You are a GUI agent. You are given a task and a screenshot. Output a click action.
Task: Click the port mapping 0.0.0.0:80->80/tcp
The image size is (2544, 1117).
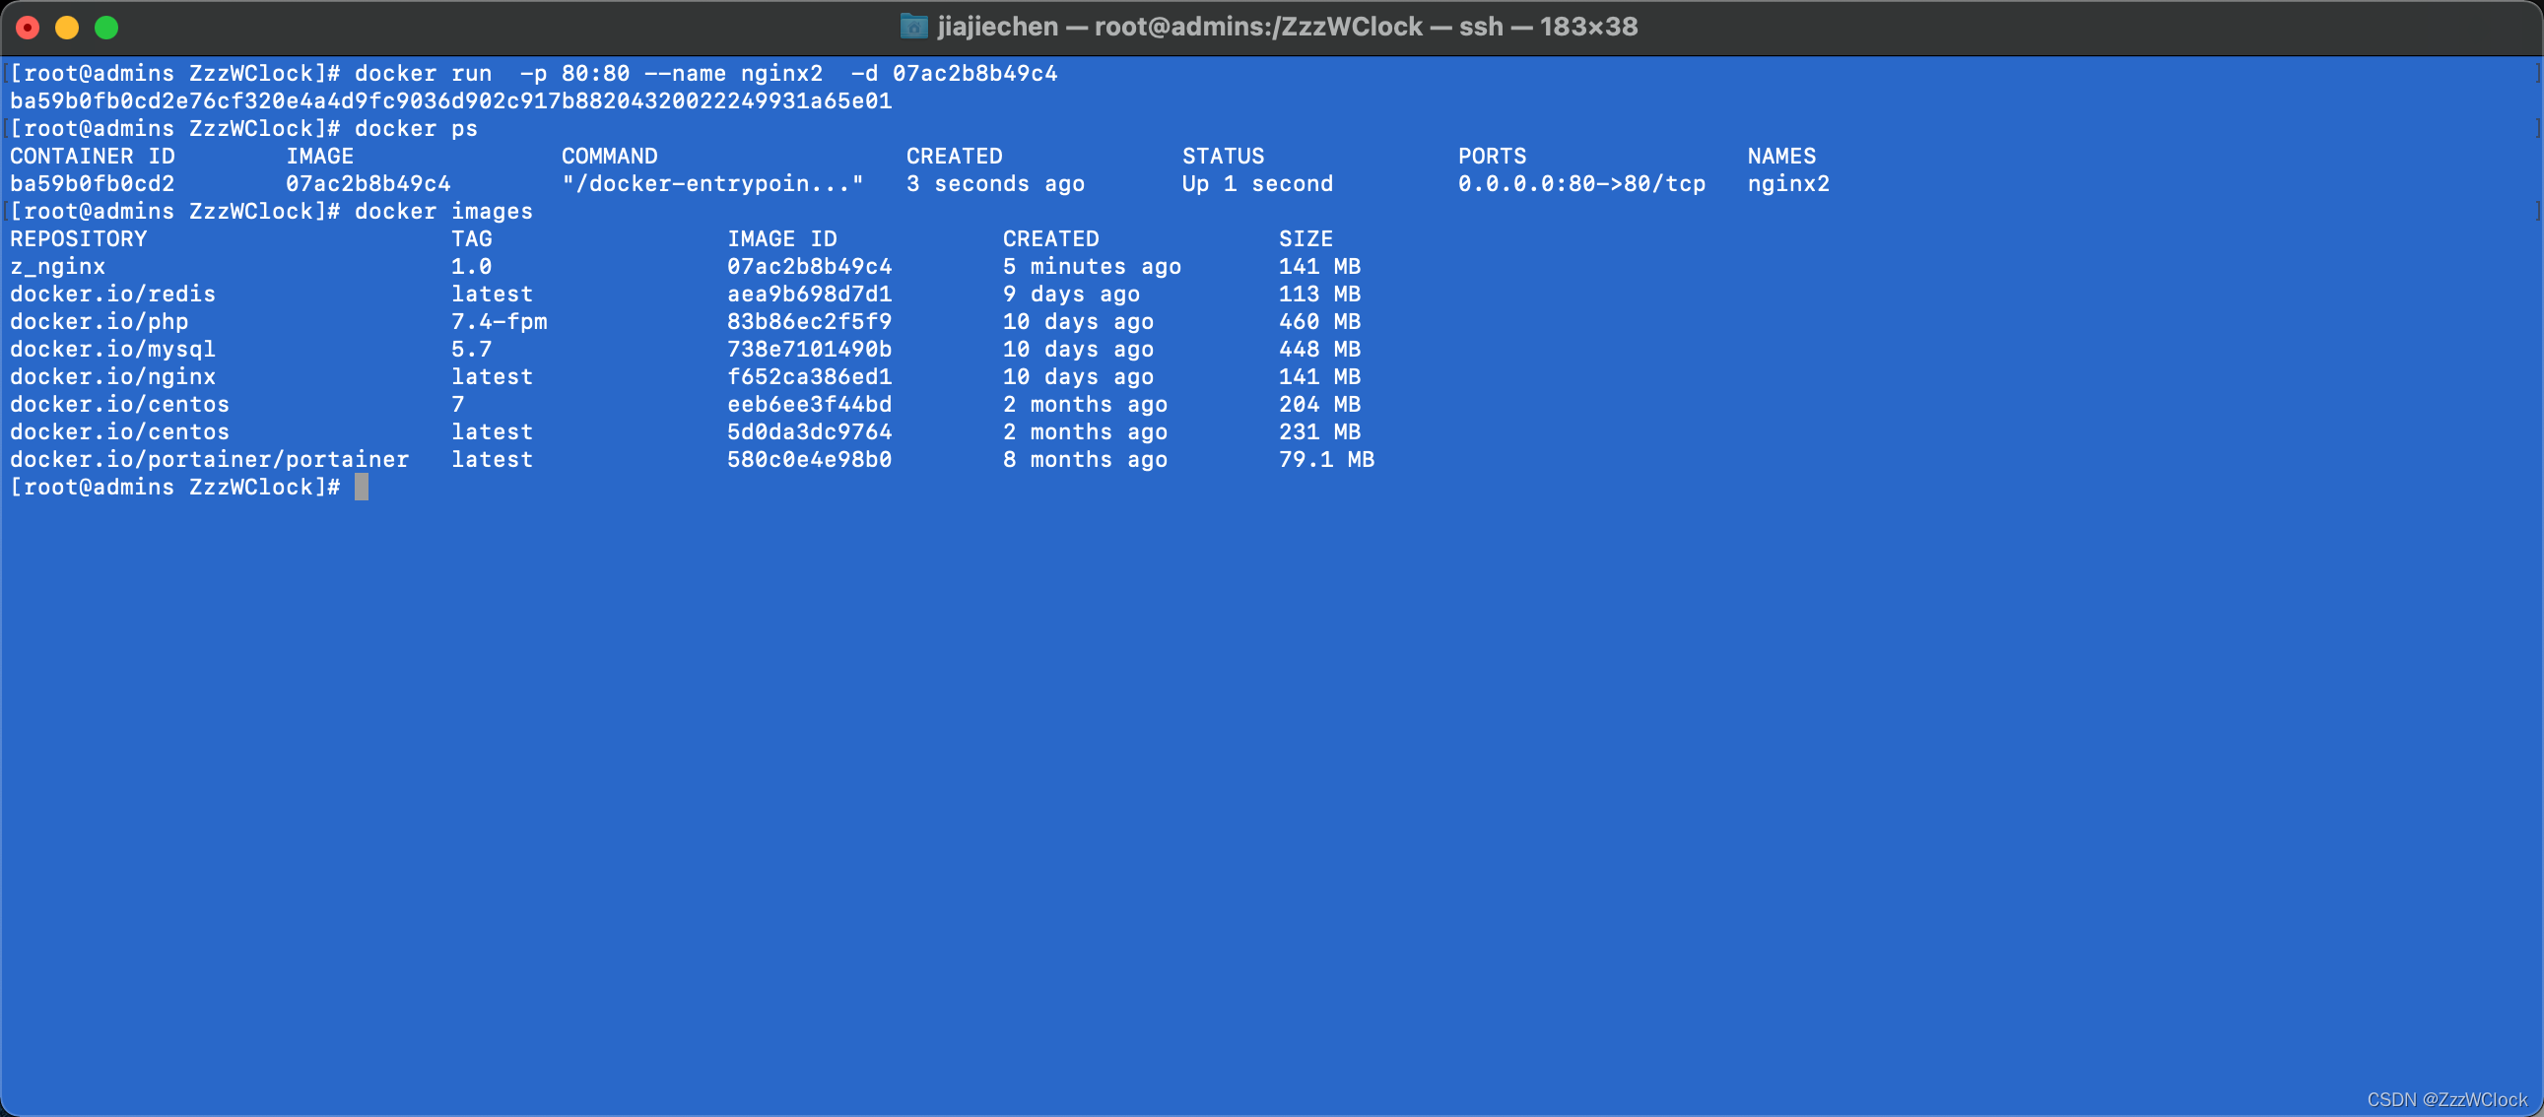[x=1581, y=183]
